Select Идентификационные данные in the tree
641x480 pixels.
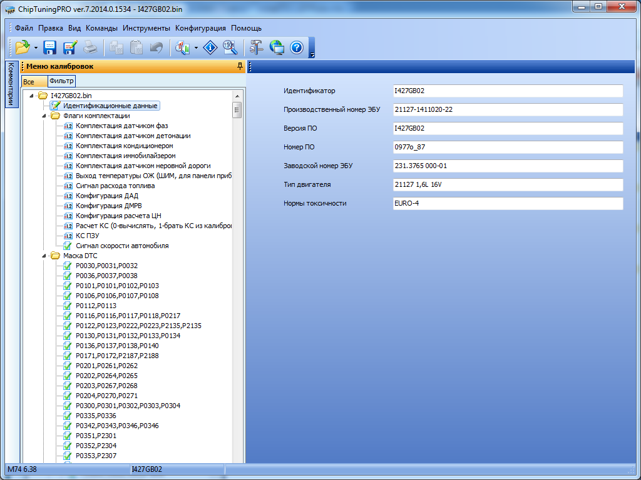[110, 106]
